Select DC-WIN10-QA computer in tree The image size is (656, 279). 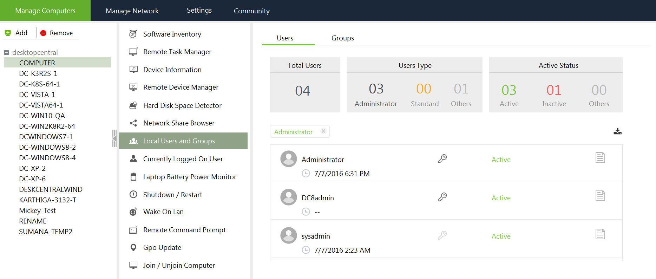coord(42,116)
